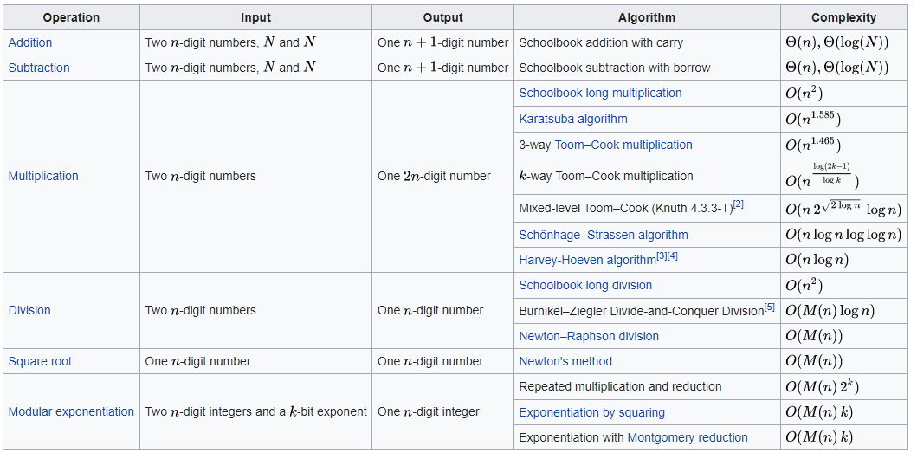This screenshot has height=459, width=917.
Task: Open the Addition link
Action: point(30,42)
